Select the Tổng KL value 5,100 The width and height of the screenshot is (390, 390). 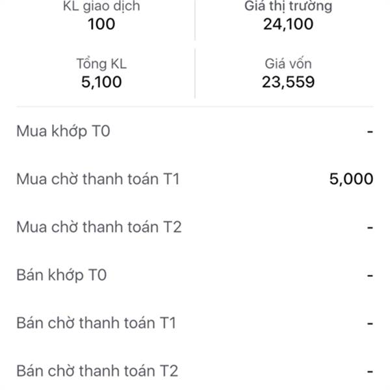[101, 82]
